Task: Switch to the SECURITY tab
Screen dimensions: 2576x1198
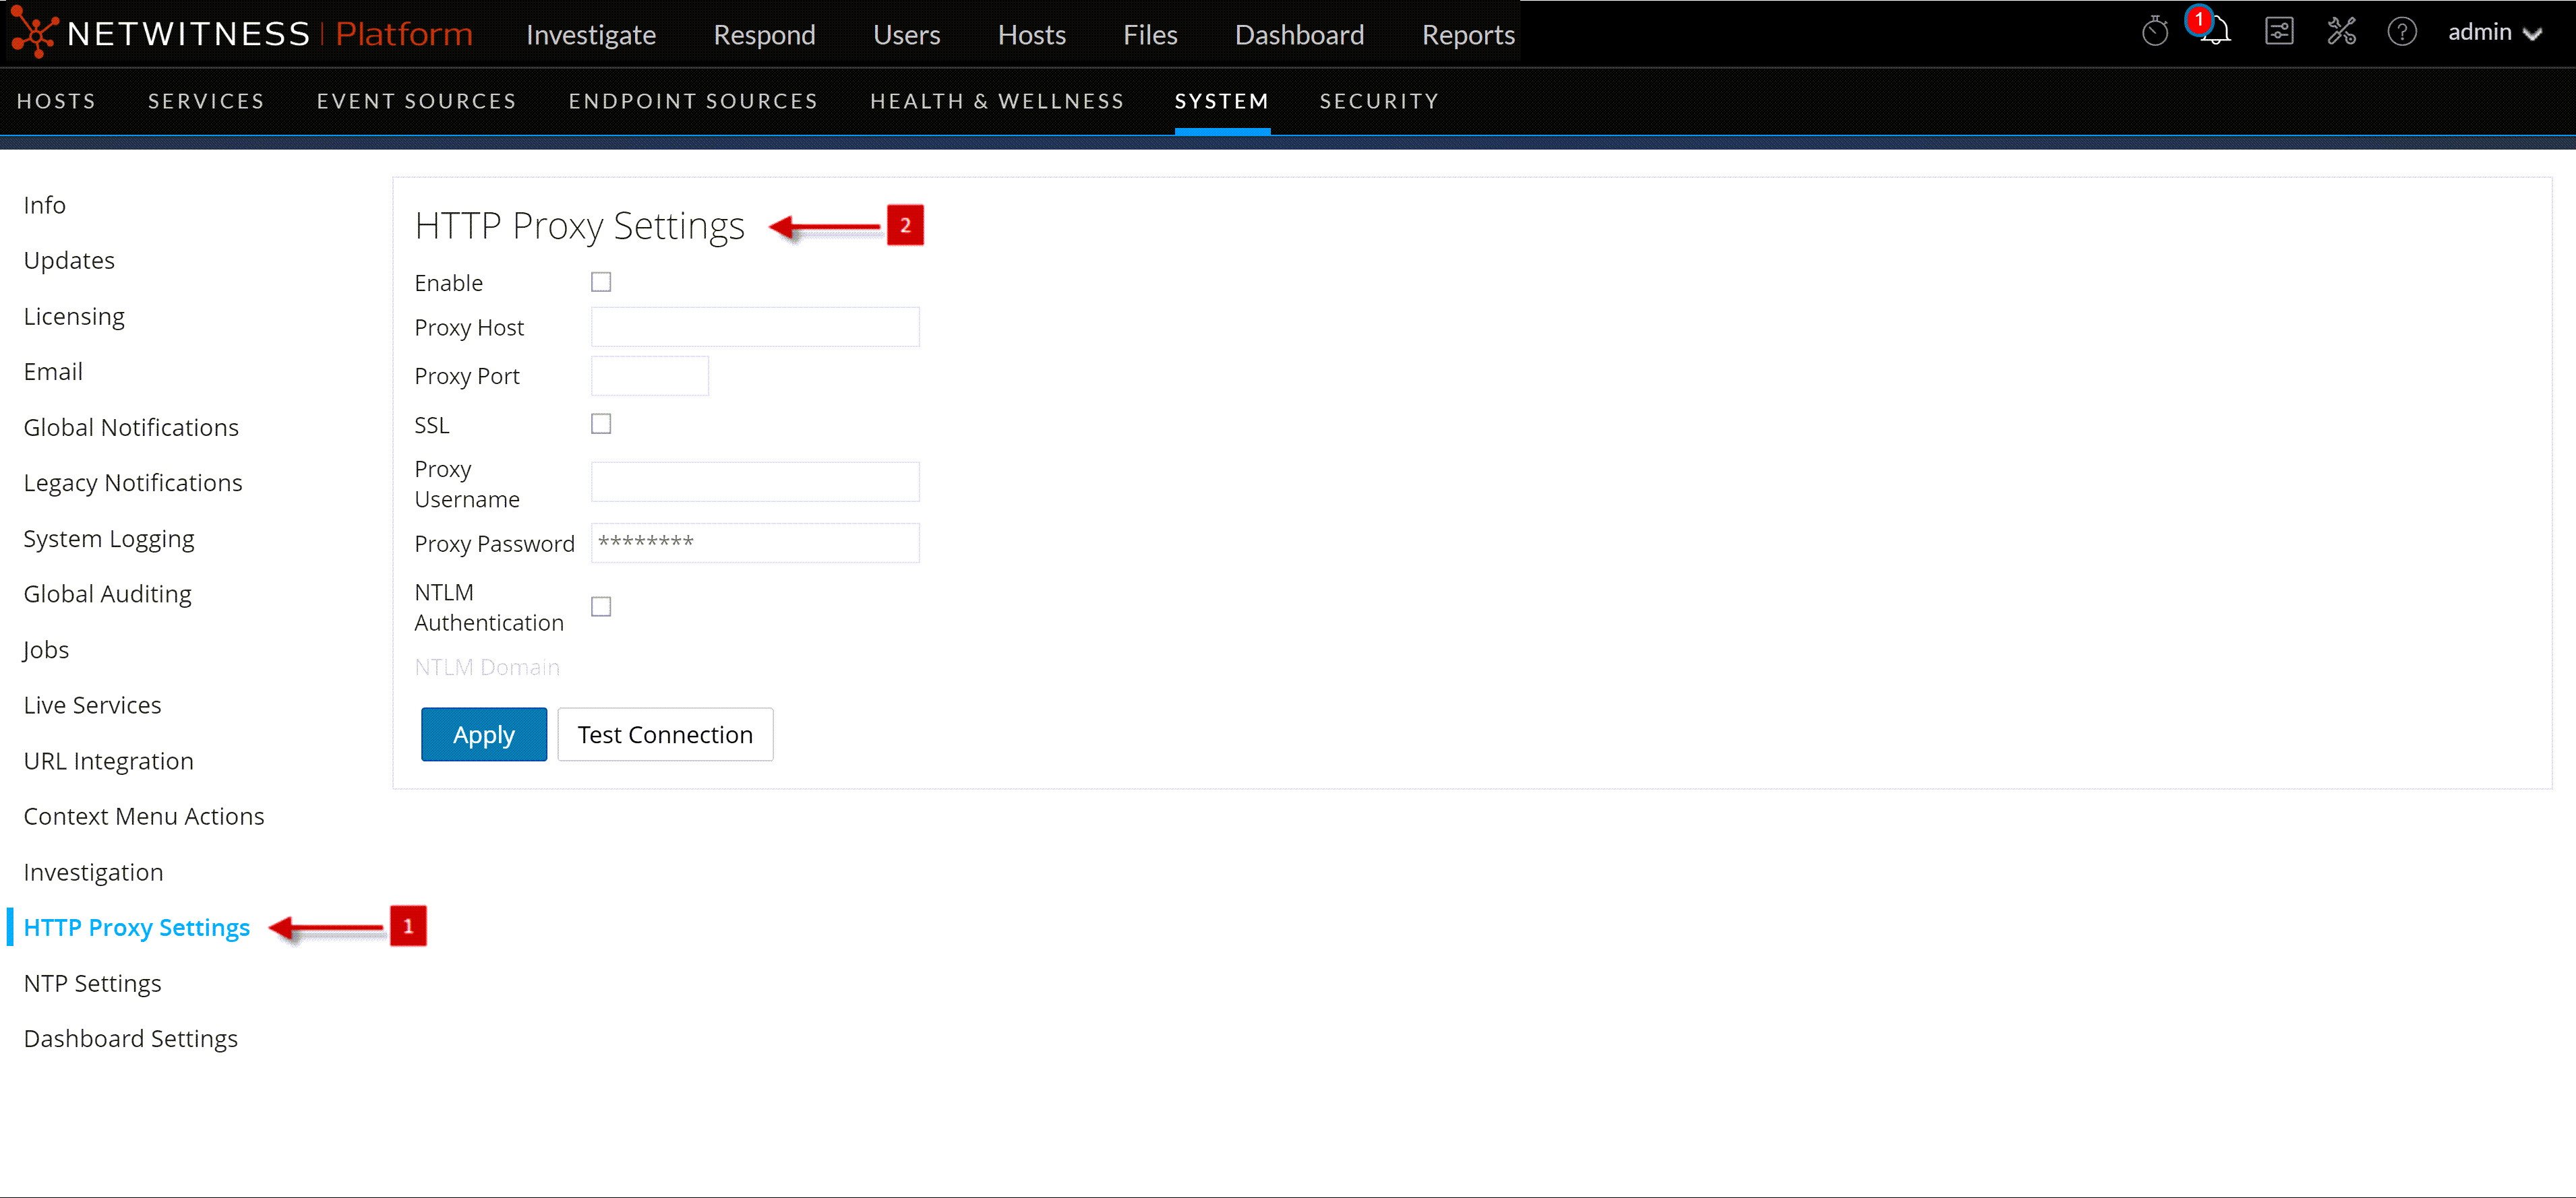Action: point(1378,101)
